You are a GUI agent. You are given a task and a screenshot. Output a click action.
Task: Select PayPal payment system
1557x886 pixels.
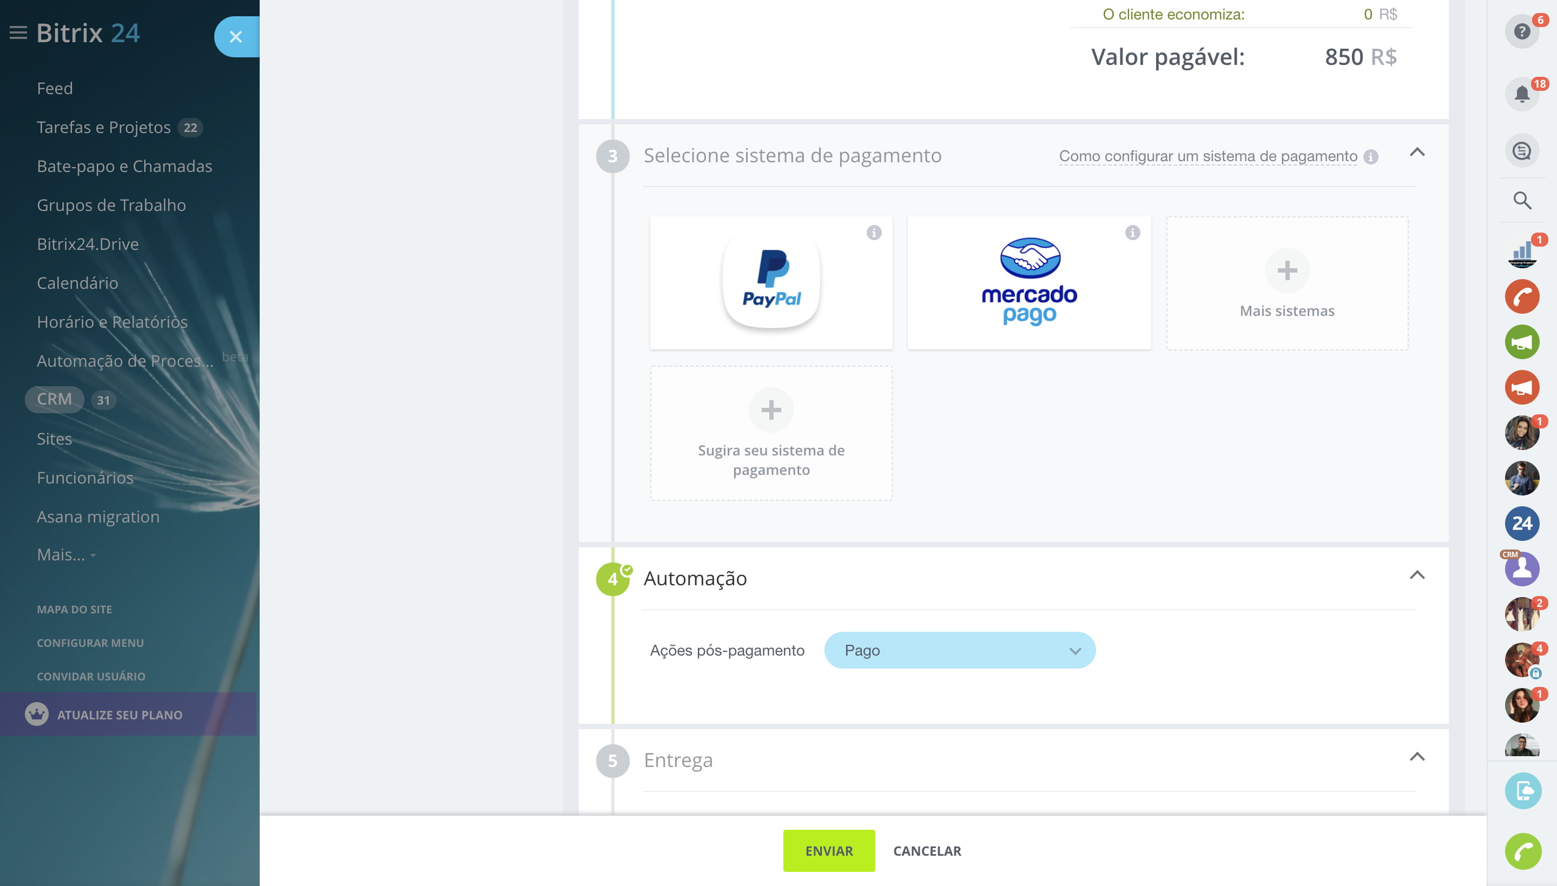click(x=771, y=283)
